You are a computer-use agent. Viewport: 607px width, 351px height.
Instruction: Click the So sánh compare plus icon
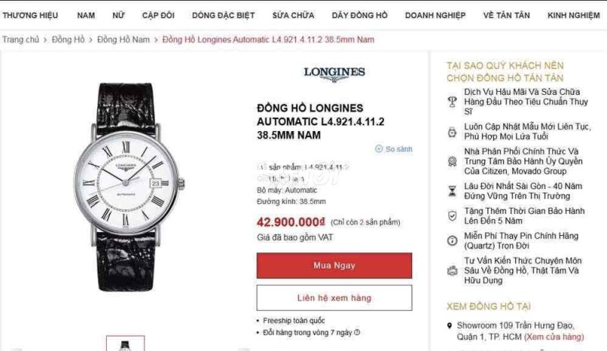coord(379,149)
